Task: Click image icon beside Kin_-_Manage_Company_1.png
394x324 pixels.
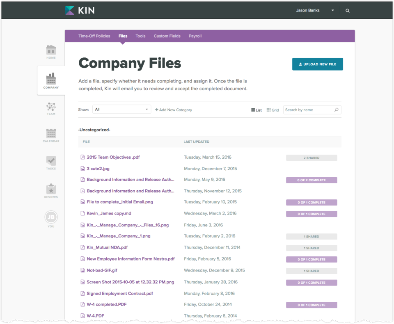Action: (82, 236)
